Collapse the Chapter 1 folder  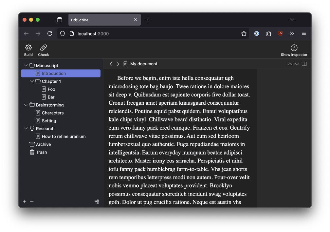[31, 81]
